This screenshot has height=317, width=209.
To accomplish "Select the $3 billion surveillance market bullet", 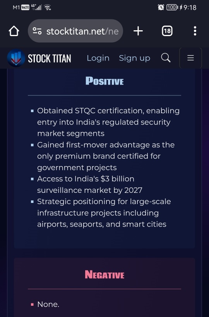I will click(89, 184).
